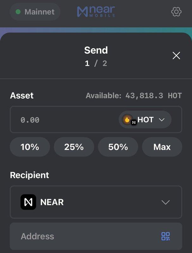The width and height of the screenshot is (192, 253).
Task: Scan QR code for recipient address
Action: click(166, 236)
